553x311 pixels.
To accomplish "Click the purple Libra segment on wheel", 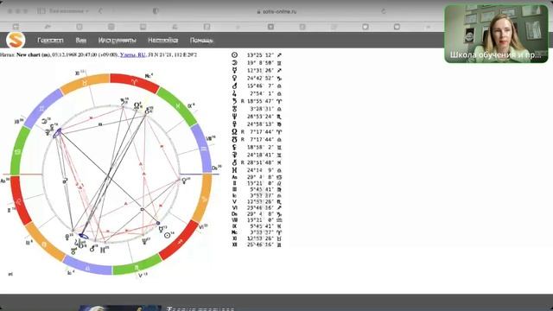I will [x=87, y=268].
